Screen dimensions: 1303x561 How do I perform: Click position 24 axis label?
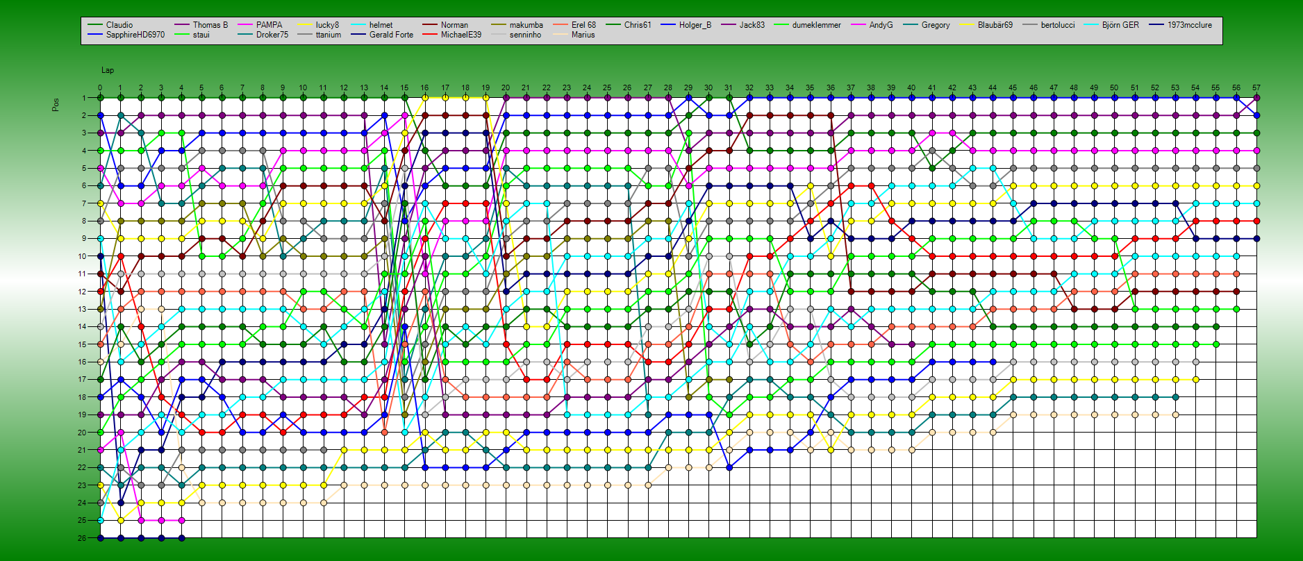pos(82,503)
